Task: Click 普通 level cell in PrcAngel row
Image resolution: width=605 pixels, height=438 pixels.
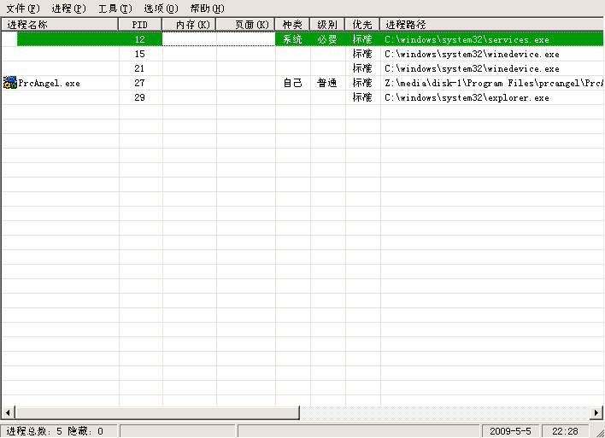Action: [x=327, y=83]
